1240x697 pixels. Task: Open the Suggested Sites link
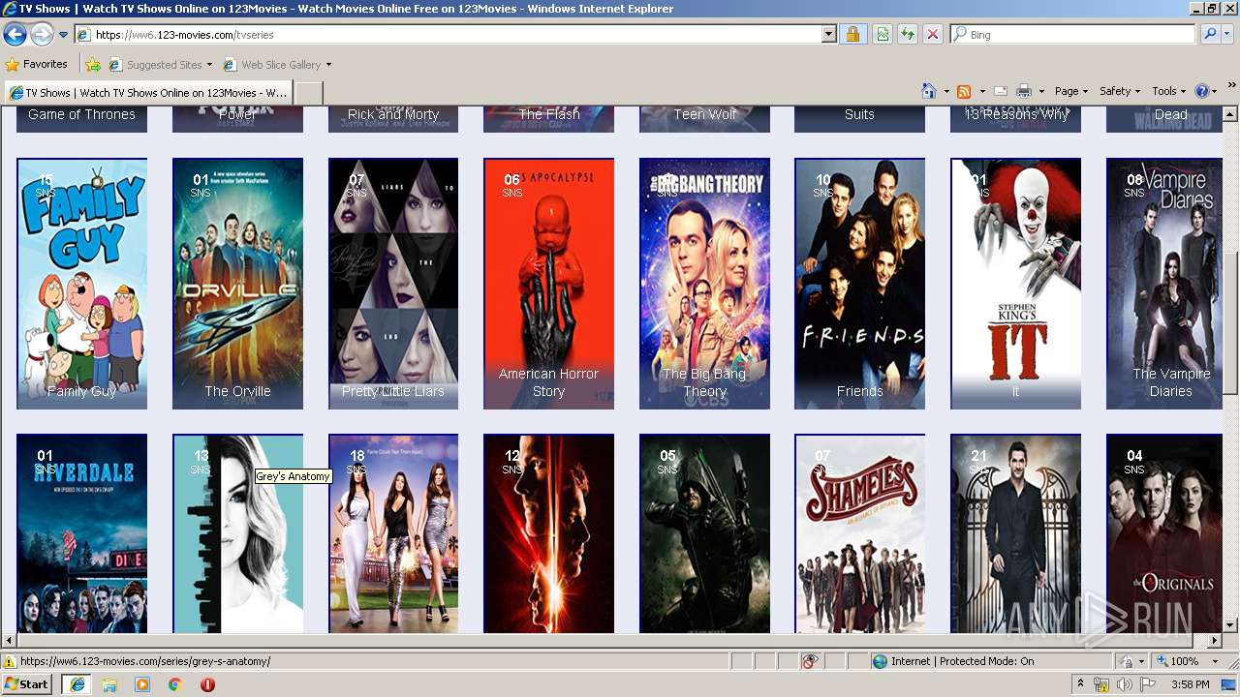(160, 65)
